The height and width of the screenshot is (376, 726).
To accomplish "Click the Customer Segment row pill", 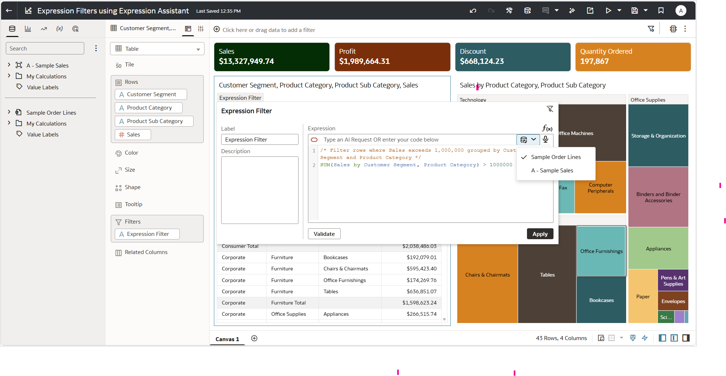I will click(151, 94).
